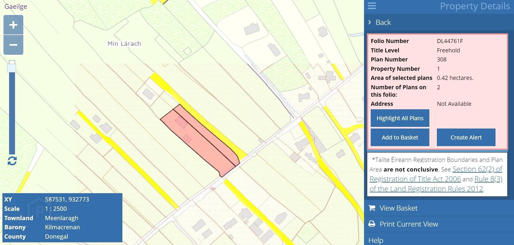
Task: Switch language to Gaeilge
Action: (16, 6)
